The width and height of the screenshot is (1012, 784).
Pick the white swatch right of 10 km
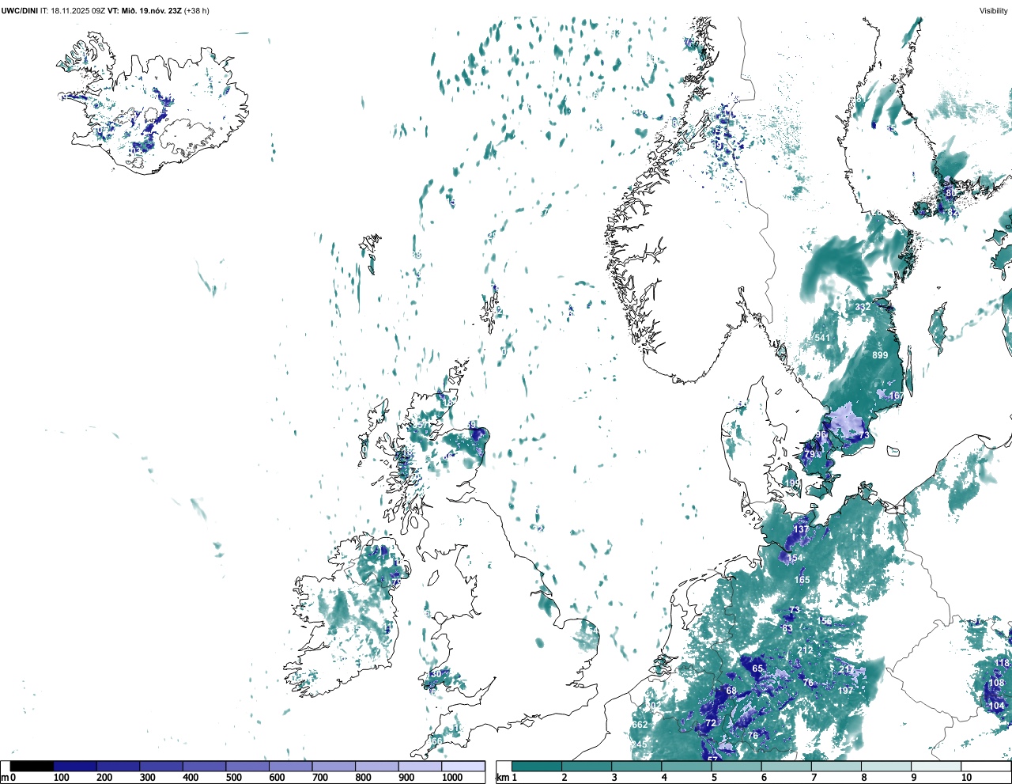coord(987,766)
